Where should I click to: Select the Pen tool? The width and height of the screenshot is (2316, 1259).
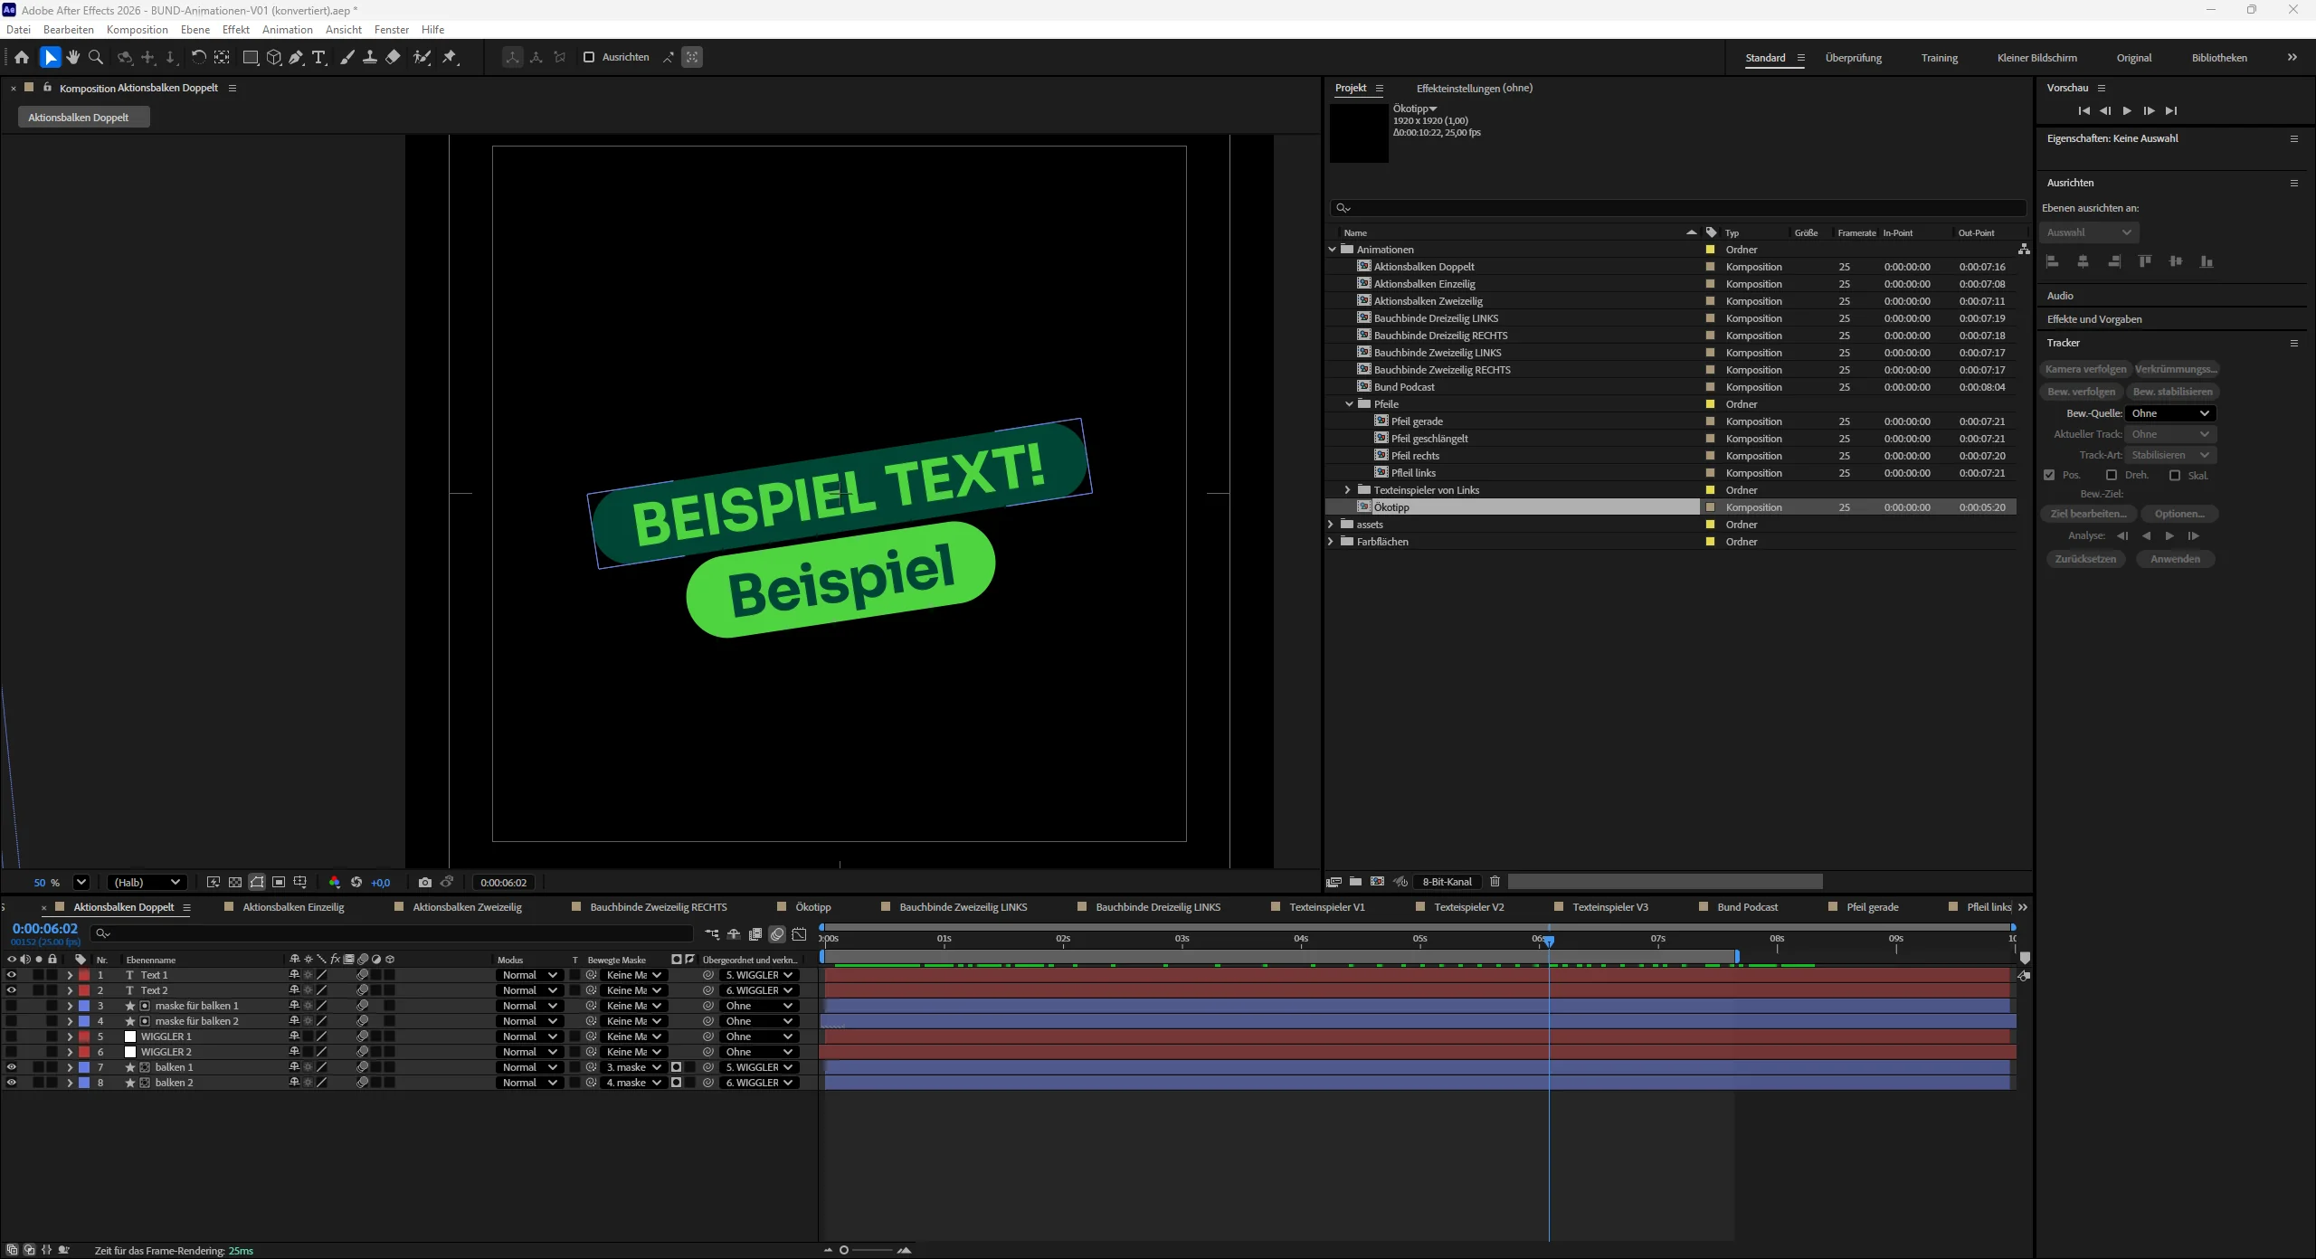(296, 57)
